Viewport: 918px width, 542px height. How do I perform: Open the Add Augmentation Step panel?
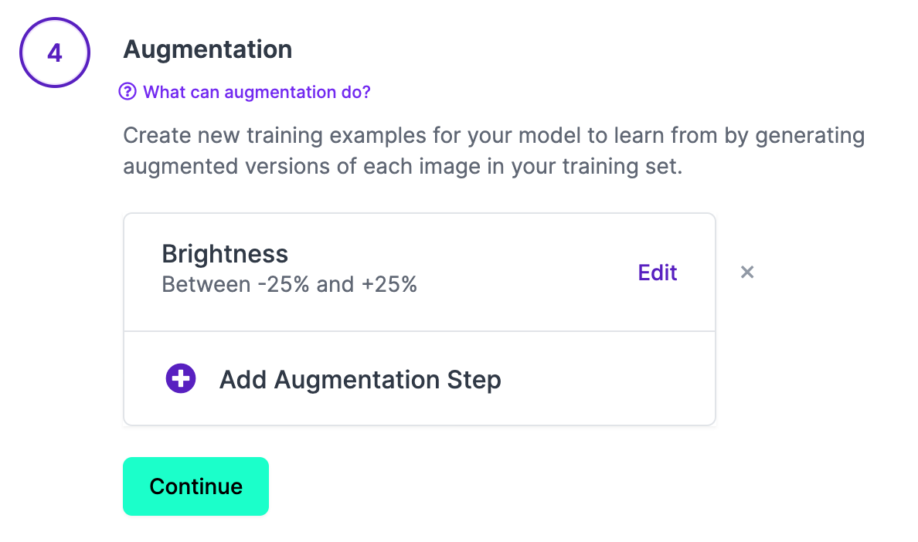(360, 378)
